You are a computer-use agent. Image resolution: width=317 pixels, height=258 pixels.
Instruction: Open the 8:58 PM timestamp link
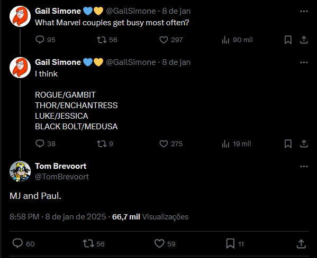coord(58,217)
